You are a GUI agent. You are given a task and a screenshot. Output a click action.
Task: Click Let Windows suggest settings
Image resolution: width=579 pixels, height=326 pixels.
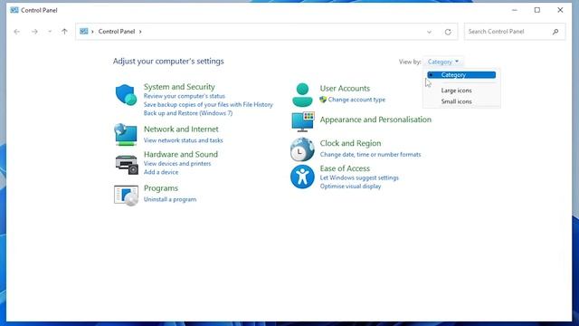pyautogui.click(x=359, y=177)
